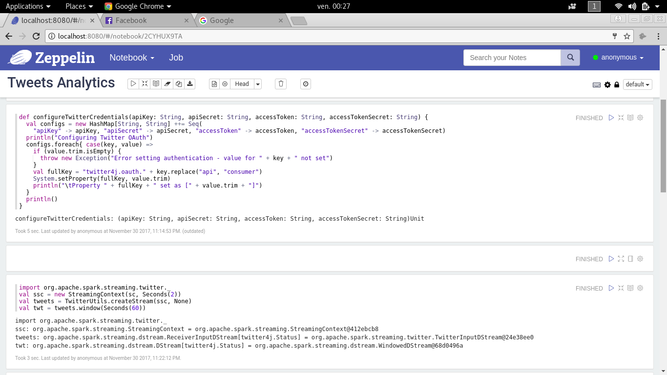
Task: Open the Notebook dropdown menu
Action: coord(132,58)
